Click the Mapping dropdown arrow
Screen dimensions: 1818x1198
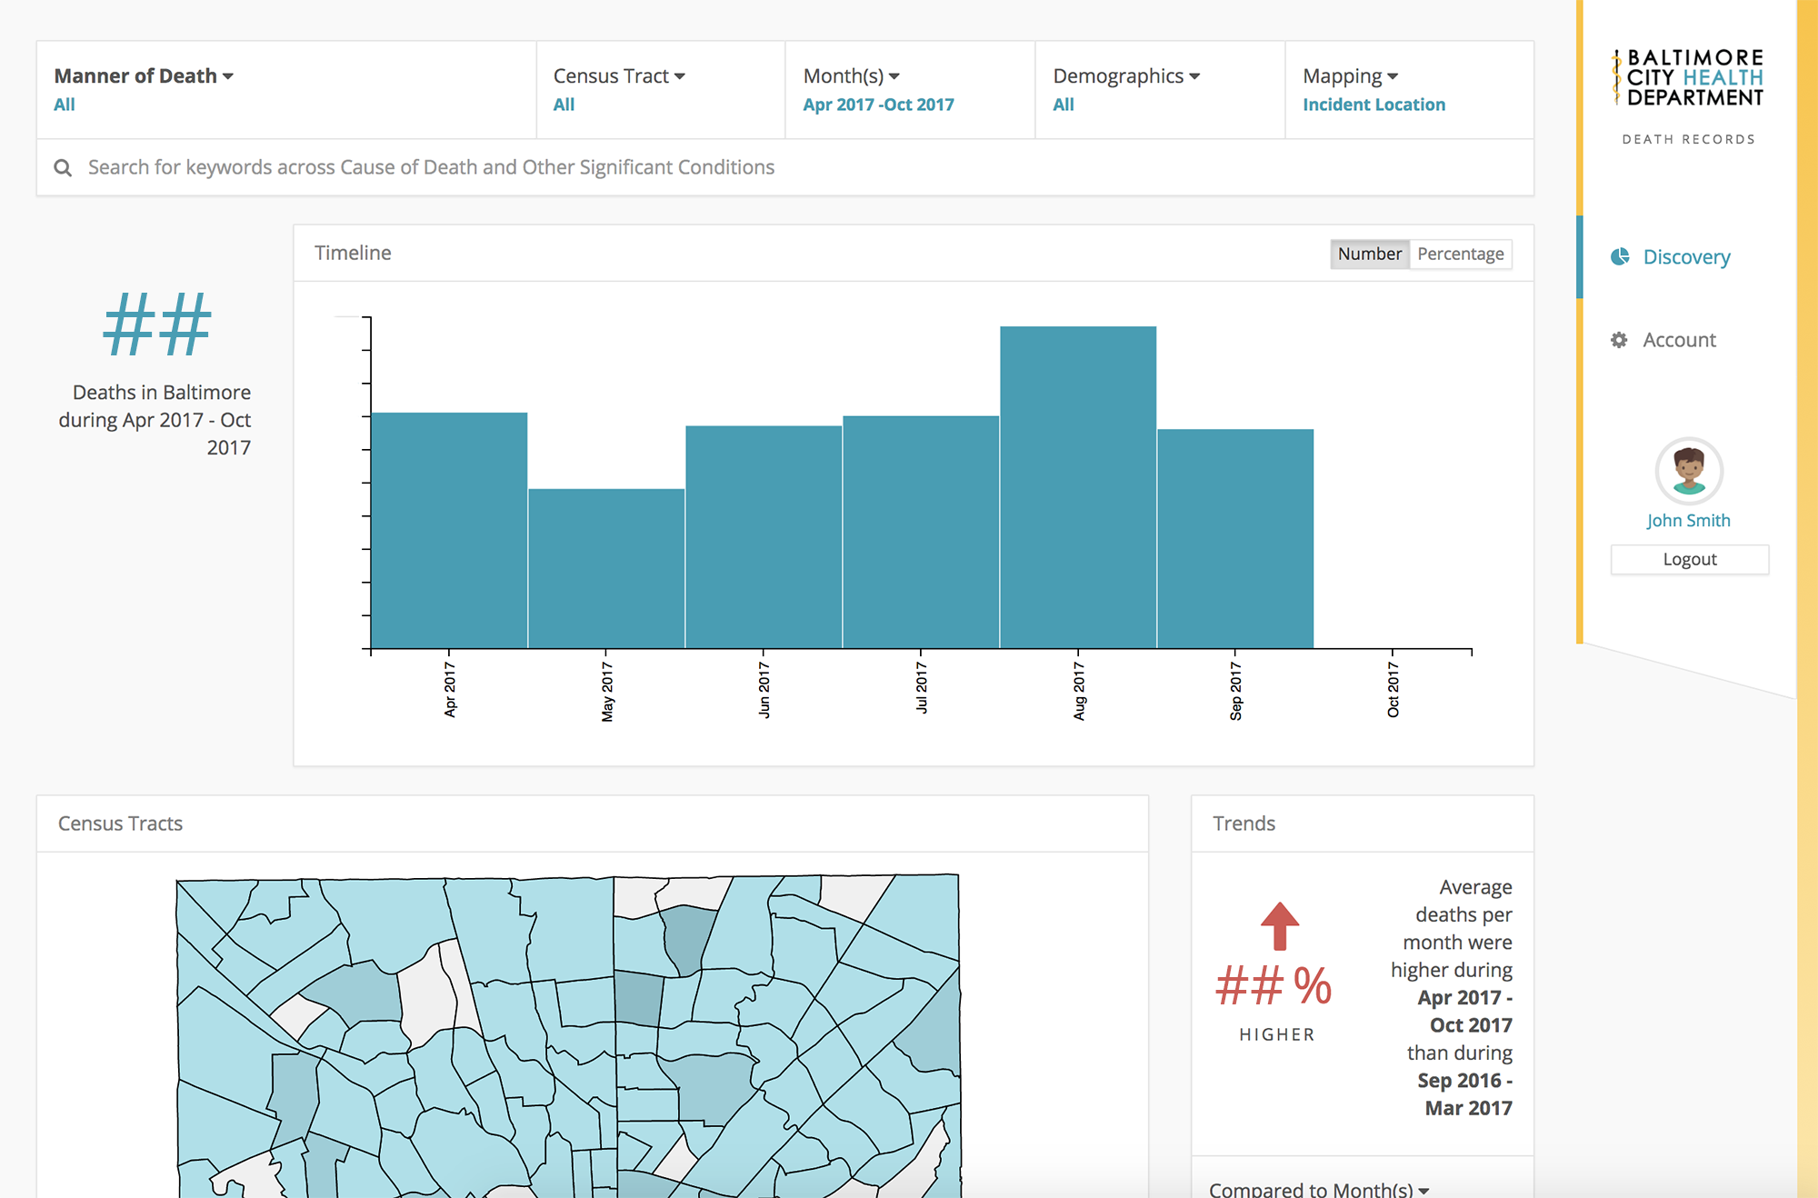click(1393, 76)
